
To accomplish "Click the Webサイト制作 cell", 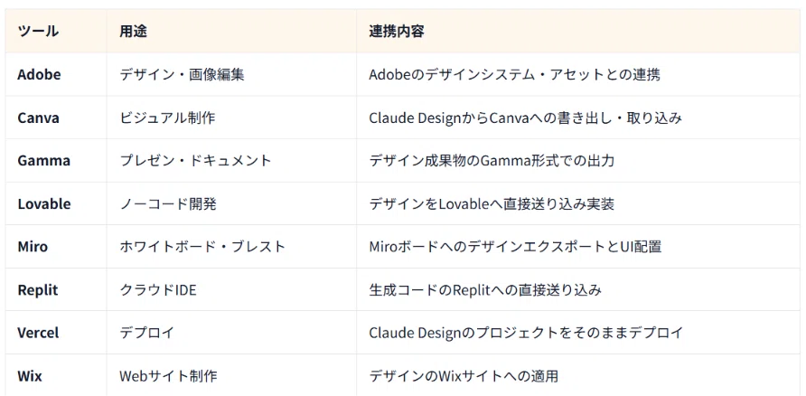I will tap(231, 375).
